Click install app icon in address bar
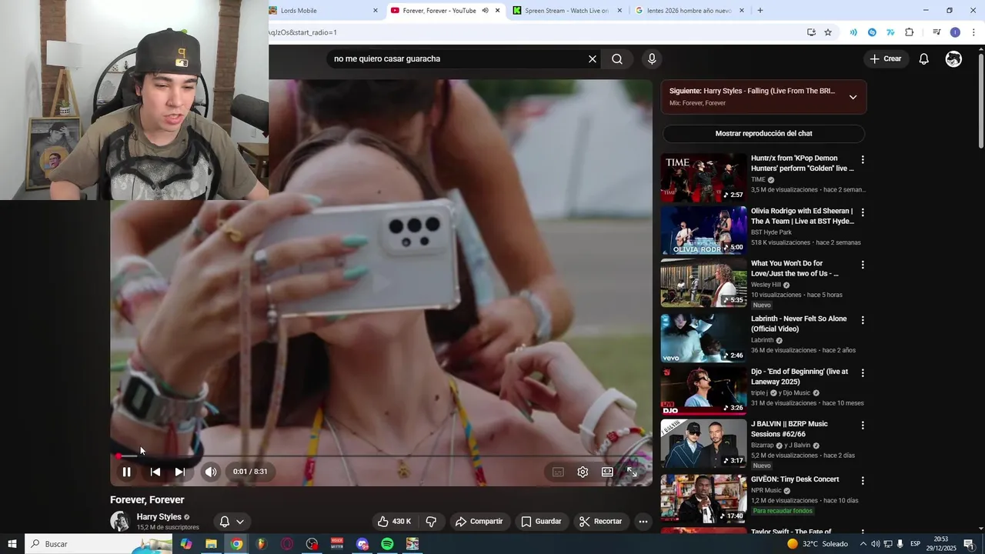This screenshot has height=554, width=985. (x=811, y=32)
